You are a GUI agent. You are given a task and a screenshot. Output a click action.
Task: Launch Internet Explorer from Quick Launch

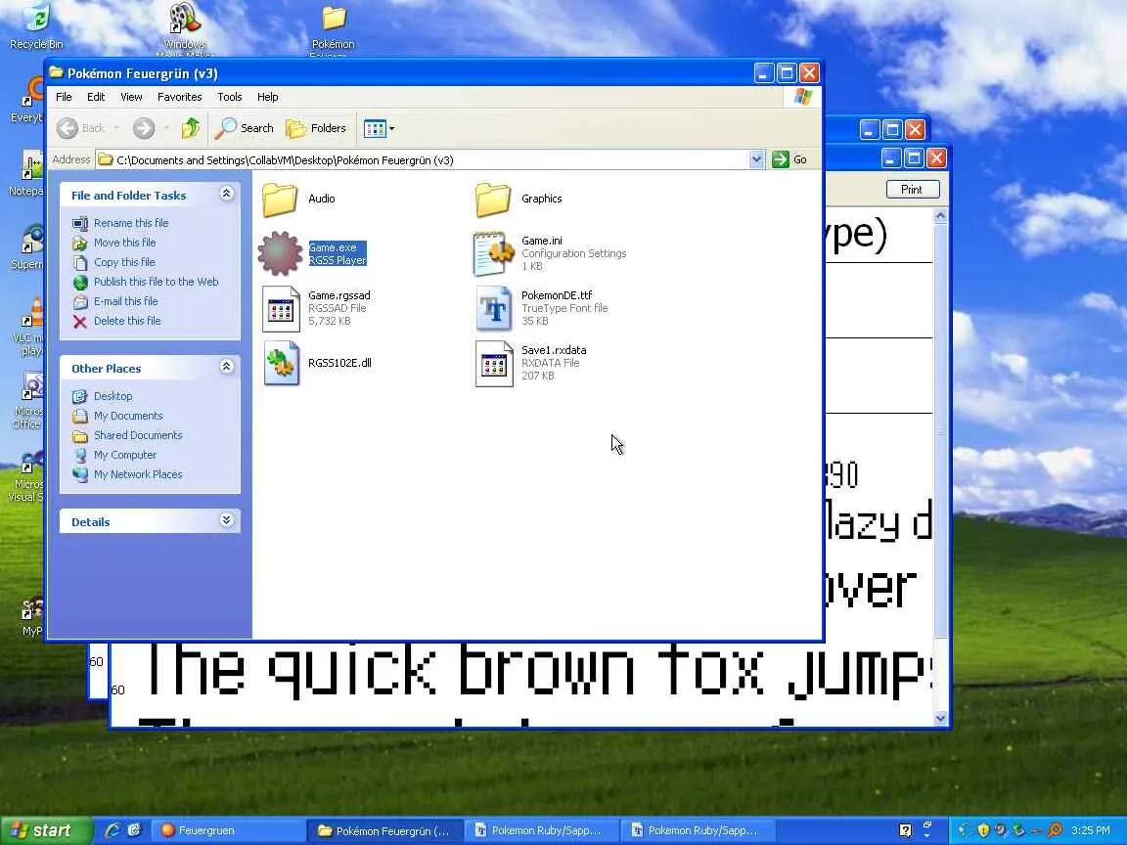[113, 830]
